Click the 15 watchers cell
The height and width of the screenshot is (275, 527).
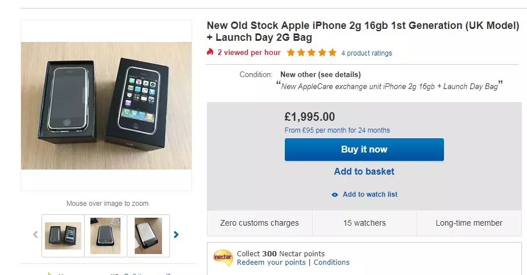pos(364,223)
